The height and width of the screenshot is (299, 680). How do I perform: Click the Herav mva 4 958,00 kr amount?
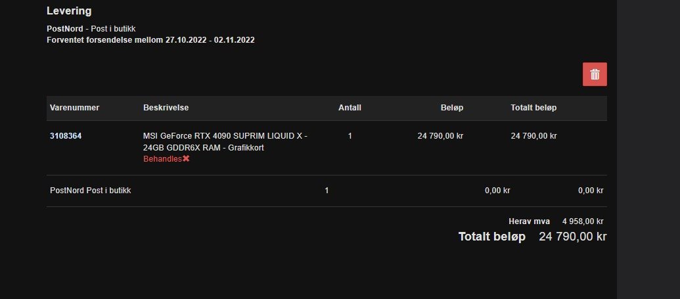tap(582, 221)
